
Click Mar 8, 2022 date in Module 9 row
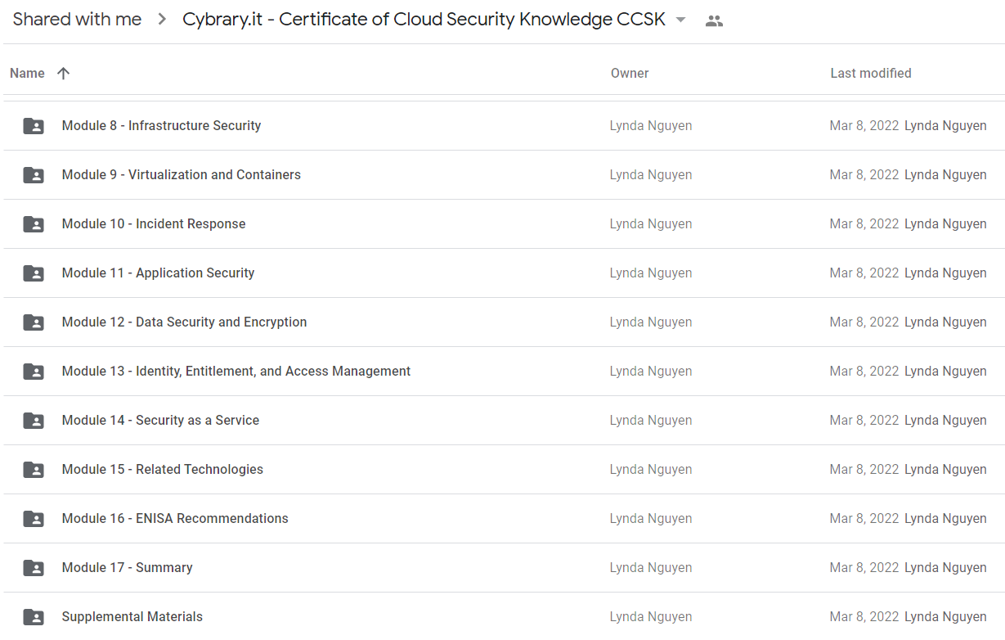pyautogui.click(x=864, y=174)
